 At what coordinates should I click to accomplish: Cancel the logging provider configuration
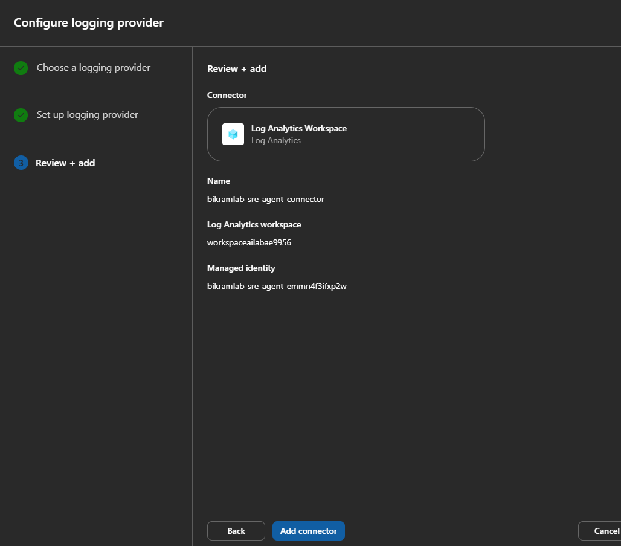(600, 530)
